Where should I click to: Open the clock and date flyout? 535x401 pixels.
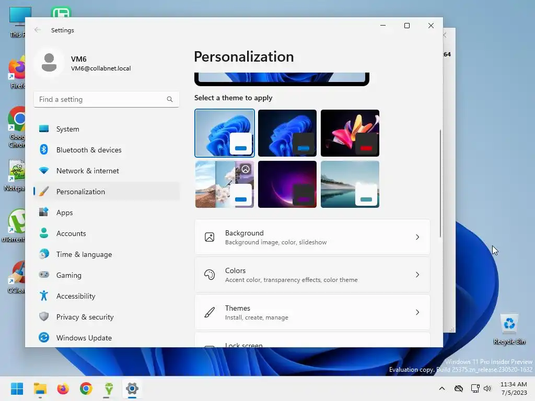pyautogui.click(x=514, y=388)
